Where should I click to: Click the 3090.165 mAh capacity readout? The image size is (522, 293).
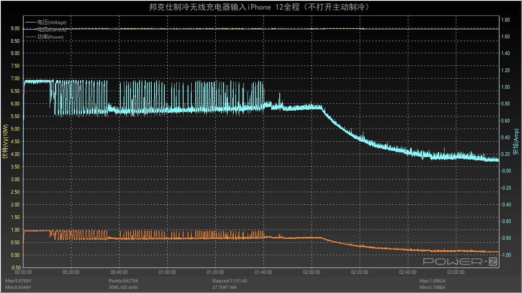(123, 287)
